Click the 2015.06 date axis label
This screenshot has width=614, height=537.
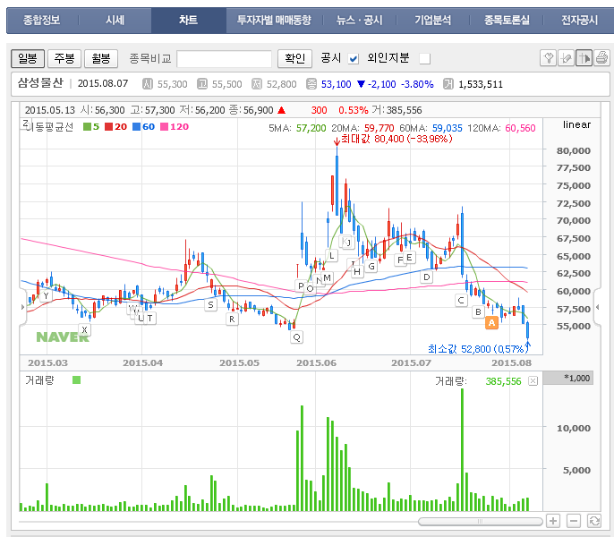317,362
